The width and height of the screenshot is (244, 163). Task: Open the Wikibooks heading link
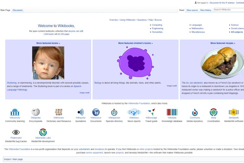tap(66, 26)
